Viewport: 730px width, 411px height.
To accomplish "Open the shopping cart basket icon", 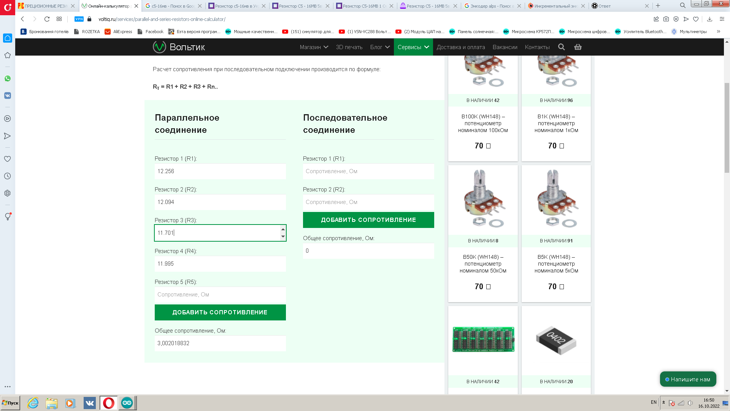I will pyautogui.click(x=578, y=47).
